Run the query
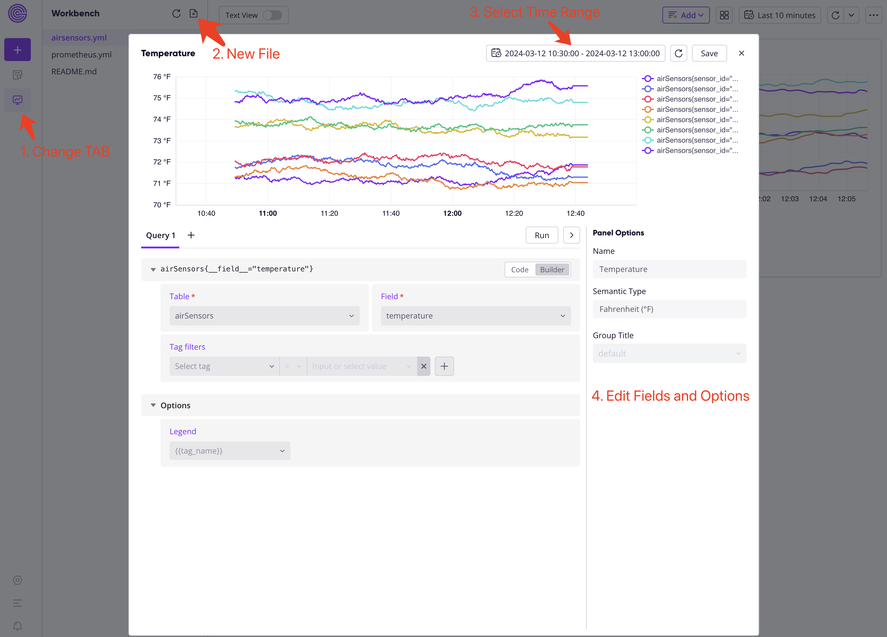 coord(542,235)
